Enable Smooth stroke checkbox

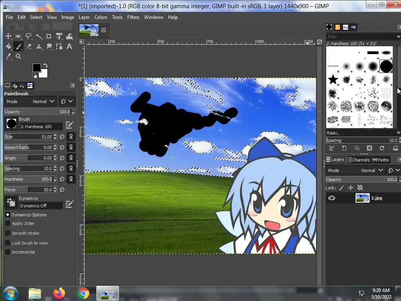pyautogui.click(x=8, y=233)
